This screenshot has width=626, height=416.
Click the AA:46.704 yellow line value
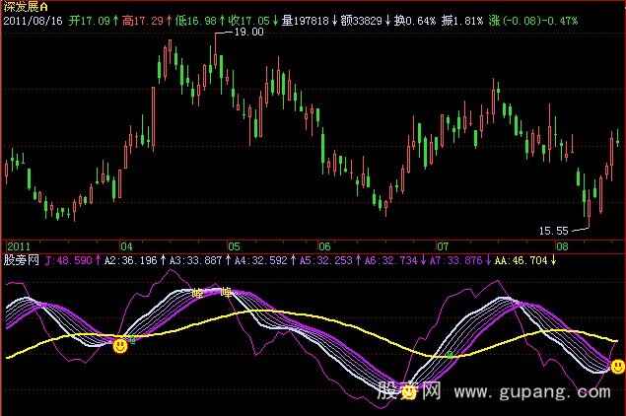pos(520,260)
